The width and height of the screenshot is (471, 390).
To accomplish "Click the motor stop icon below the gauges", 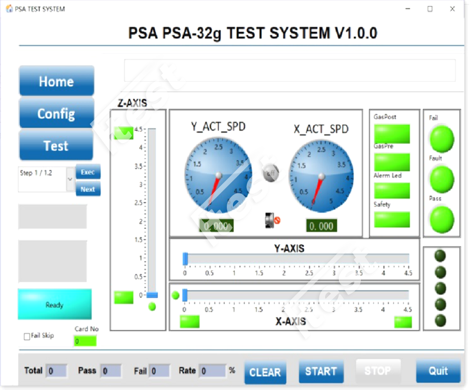I will tap(272, 220).
